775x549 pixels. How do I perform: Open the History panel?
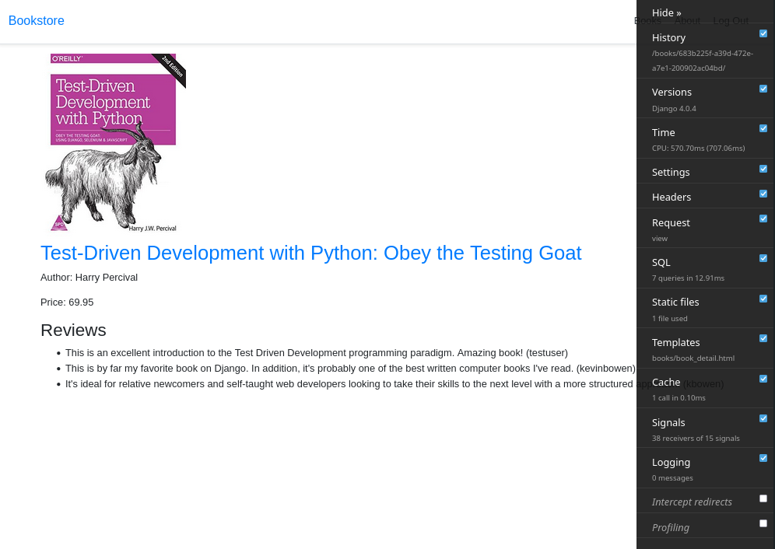coord(668,37)
